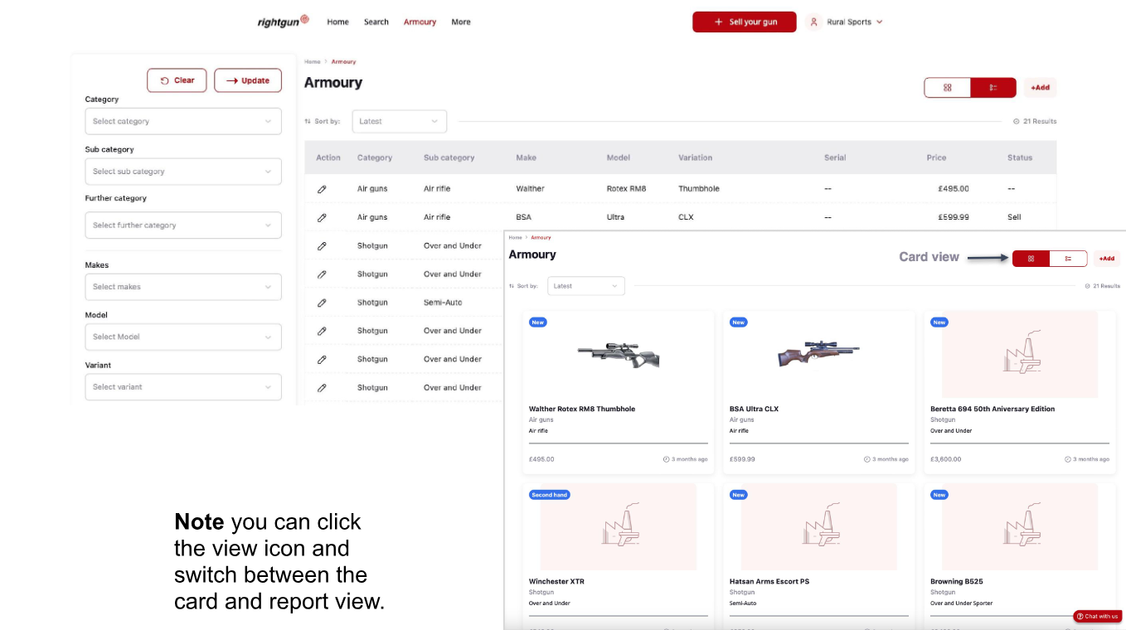Viewport: 1126px width, 630px height.
Task: Click the rightgun logo
Action: pyautogui.click(x=283, y=22)
